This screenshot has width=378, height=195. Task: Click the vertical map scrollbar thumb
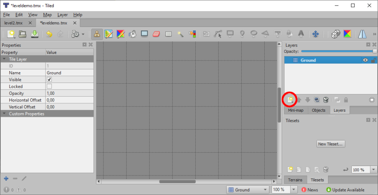tap(279, 105)
